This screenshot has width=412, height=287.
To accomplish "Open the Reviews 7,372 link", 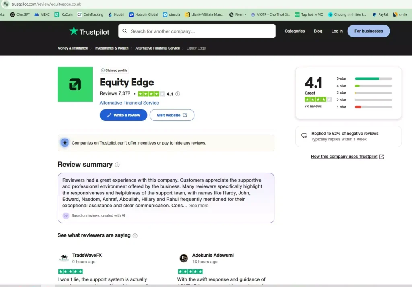I will tap(115, 93).
